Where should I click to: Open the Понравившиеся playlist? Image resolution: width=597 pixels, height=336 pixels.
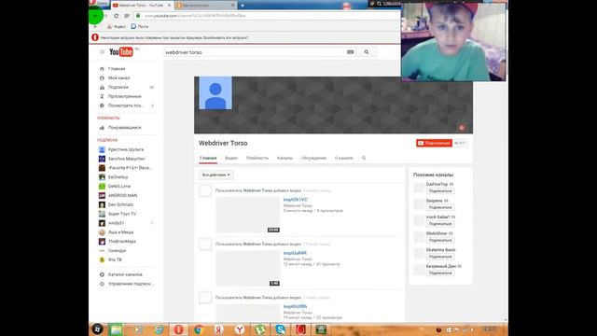click(x=124, y=128)
